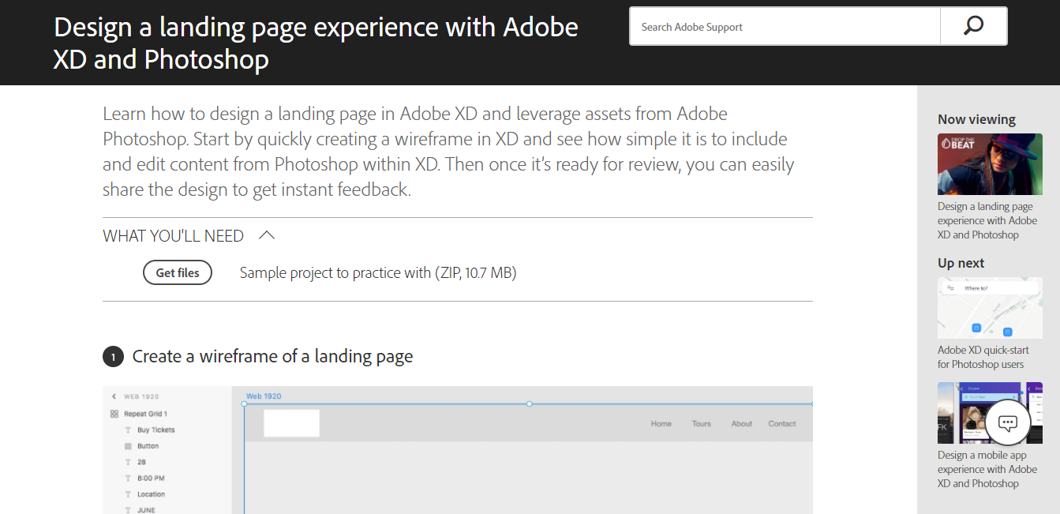Click Home in the wireframe navigation
The image size is (1060, 514).
(661, 423)
